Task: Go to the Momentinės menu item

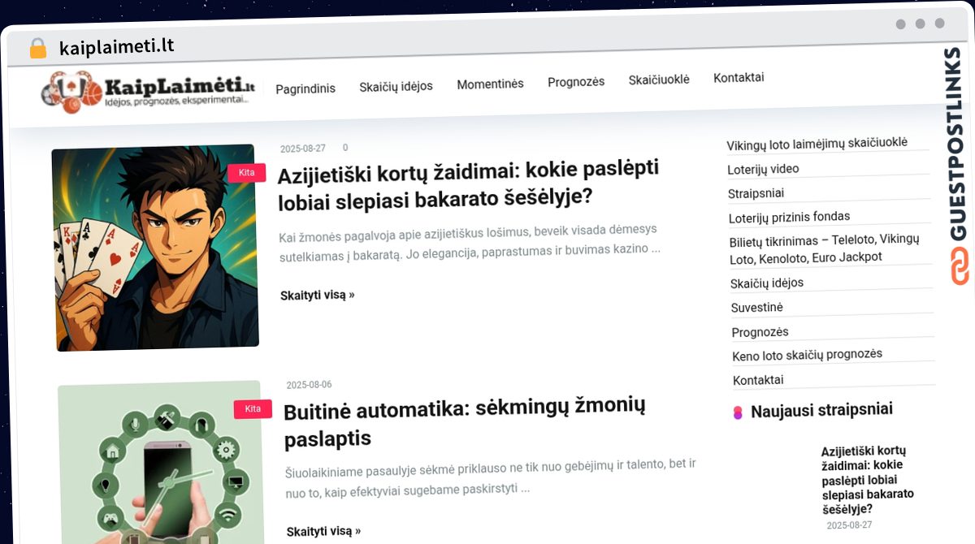Action: pos(490,84)
